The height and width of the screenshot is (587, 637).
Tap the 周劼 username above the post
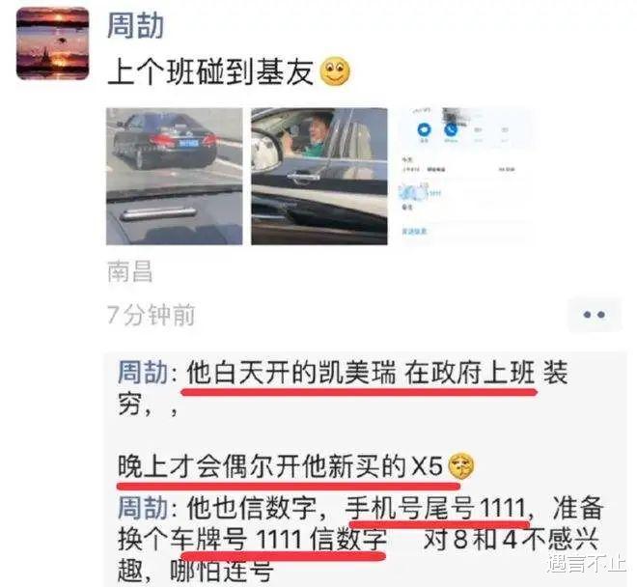tap(135, 26)
